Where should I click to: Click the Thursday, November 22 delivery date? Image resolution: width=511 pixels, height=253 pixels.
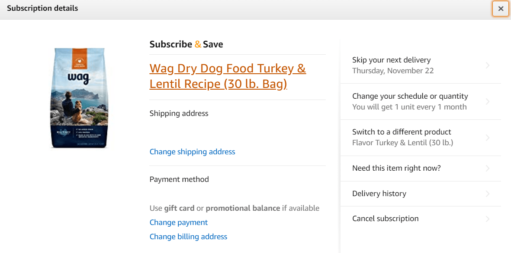tap(393, 71)
